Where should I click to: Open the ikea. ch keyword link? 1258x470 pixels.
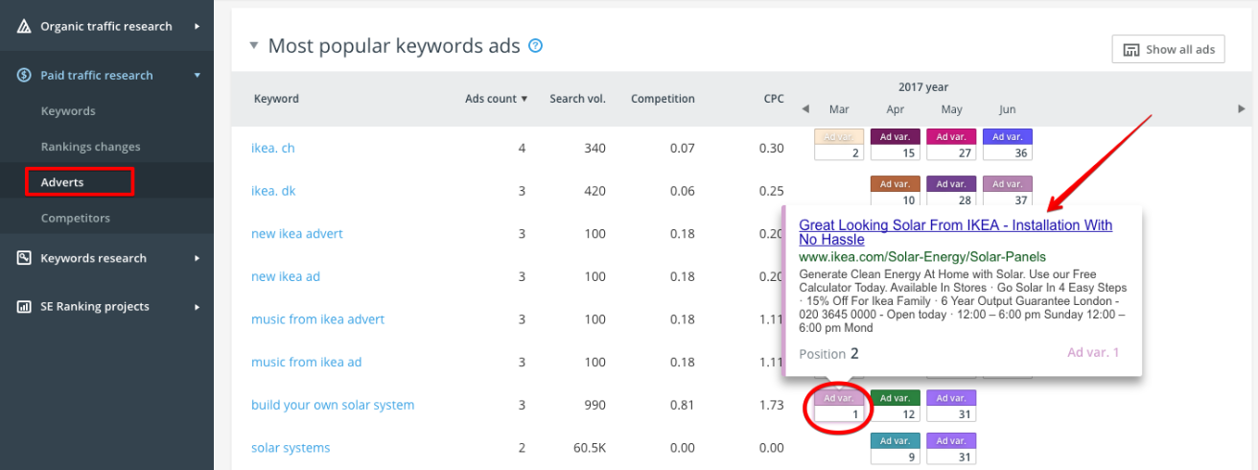pos(273,149)
